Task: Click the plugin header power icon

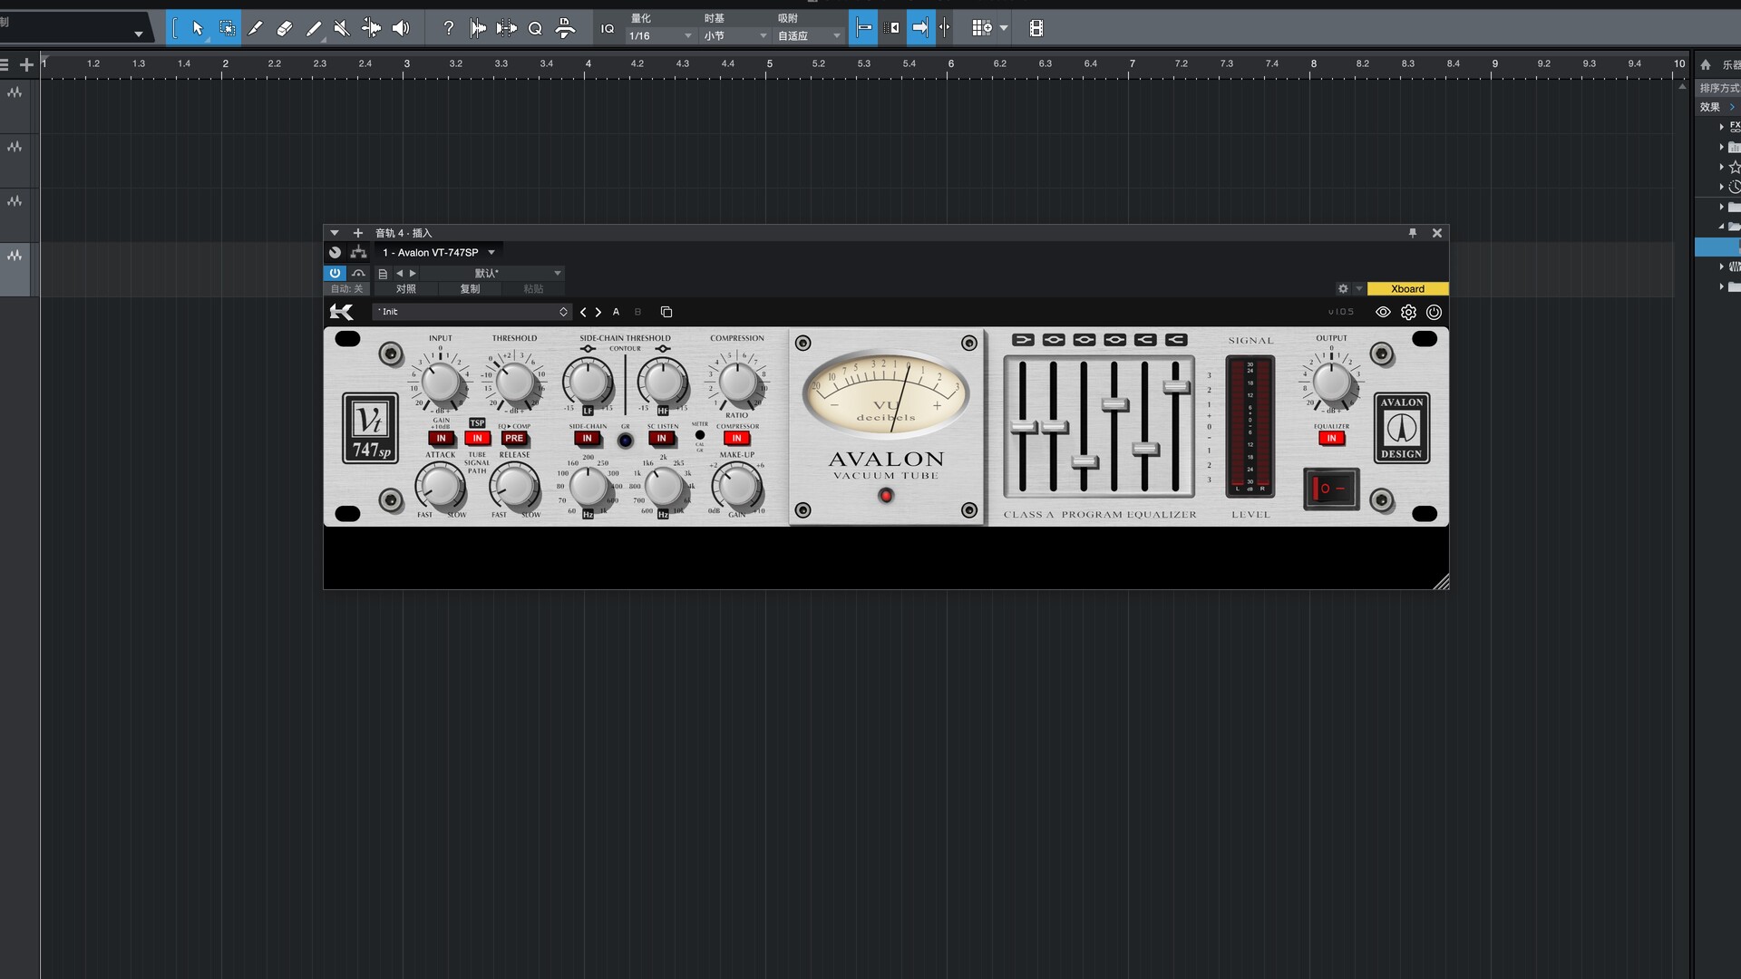Action: coord(1434,312)
